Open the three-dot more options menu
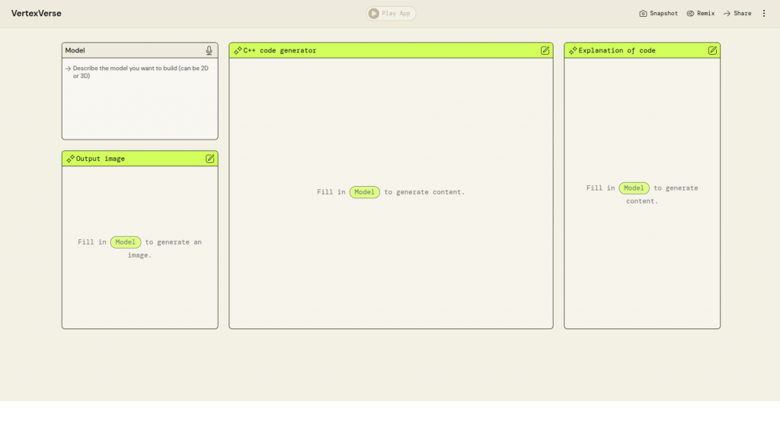 [x=764, y=14]
